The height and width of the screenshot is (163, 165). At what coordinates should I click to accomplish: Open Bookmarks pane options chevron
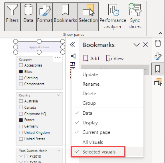pyautogui.click(x=137, y=45)
